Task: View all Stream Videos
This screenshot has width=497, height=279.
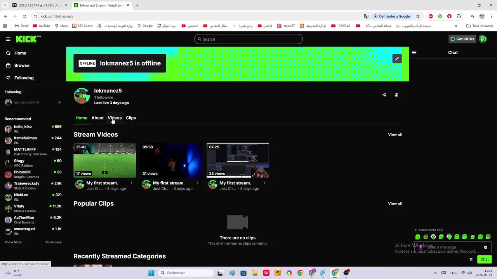Action: [x=395, y=134]
